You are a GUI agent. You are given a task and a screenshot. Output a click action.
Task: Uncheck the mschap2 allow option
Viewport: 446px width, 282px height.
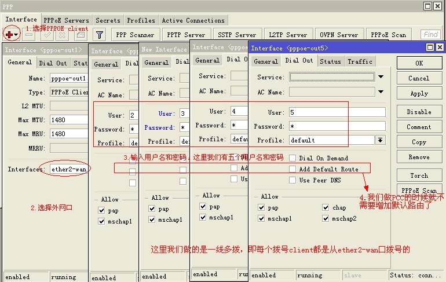click(x=326, y=218)
